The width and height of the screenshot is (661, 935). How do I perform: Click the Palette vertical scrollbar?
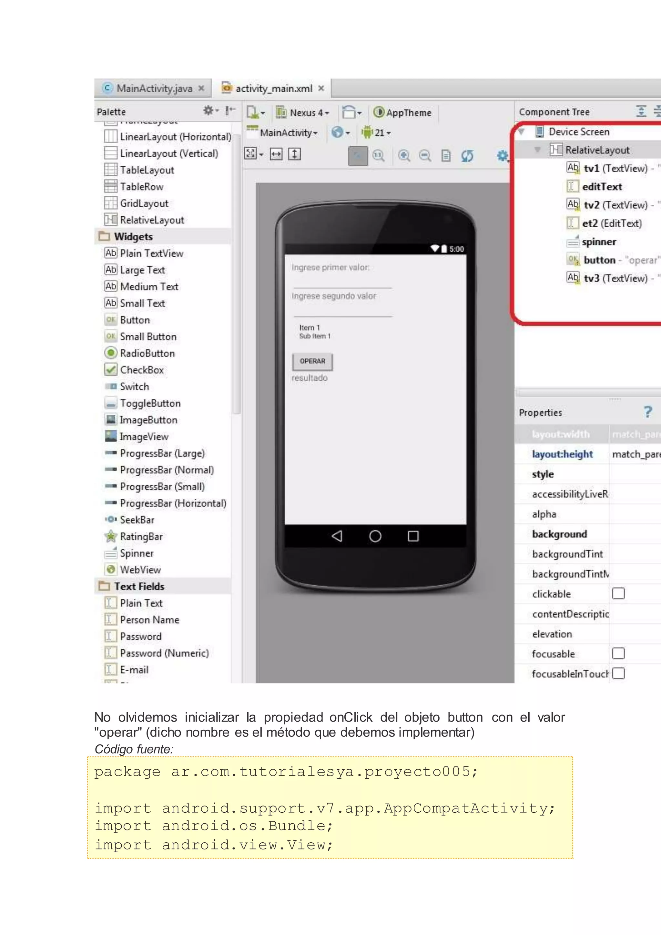coord(236,274)
